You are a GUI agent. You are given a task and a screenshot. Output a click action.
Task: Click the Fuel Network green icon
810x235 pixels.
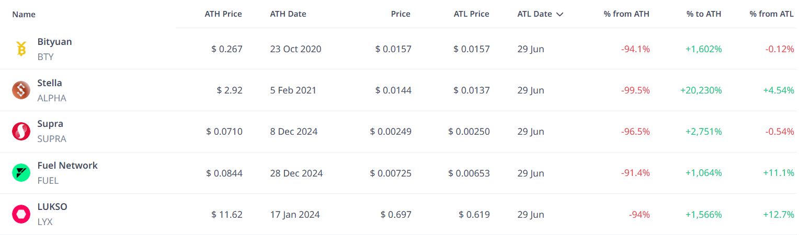click(21, 173)
